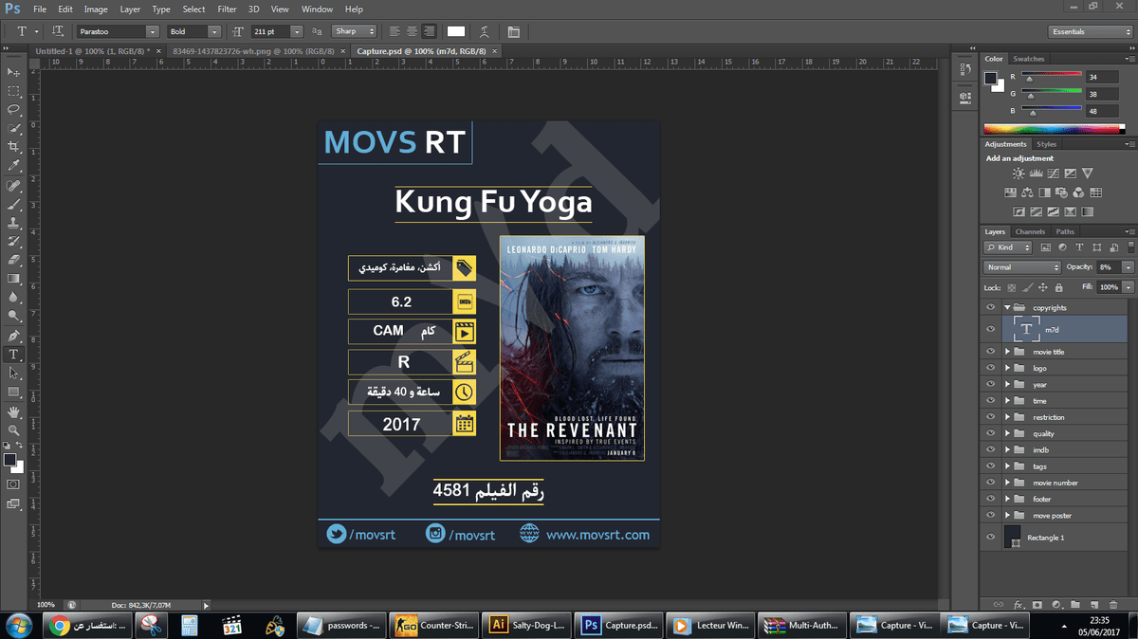Click the Zoom tool in the toolbox

[13, 429]
